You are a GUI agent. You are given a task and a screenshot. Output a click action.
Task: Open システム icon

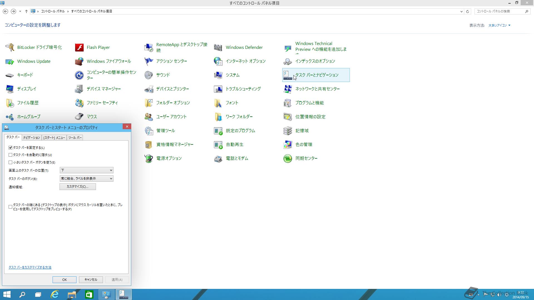point(218,75)
